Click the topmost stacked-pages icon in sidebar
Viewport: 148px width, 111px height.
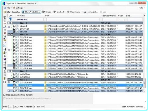point(5,17)
